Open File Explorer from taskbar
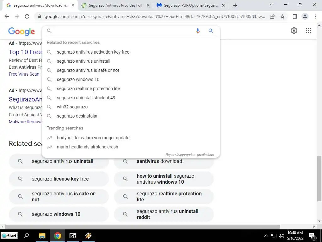Screen dimensions: 322x242 [42, 236]
